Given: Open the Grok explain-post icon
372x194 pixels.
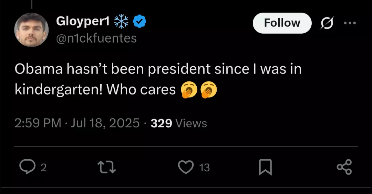Looking at the screenshot, I should click(327, 23).
